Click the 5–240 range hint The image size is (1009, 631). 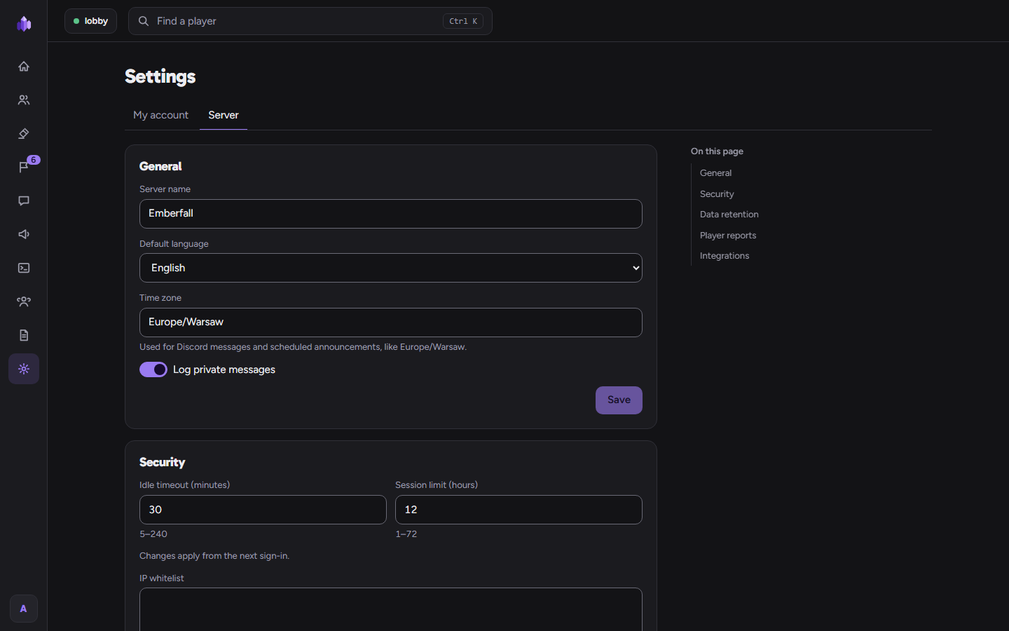click(x=153, y=534)
